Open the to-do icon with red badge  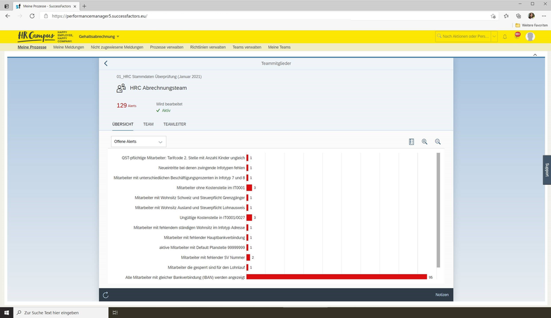click(517, 36)
